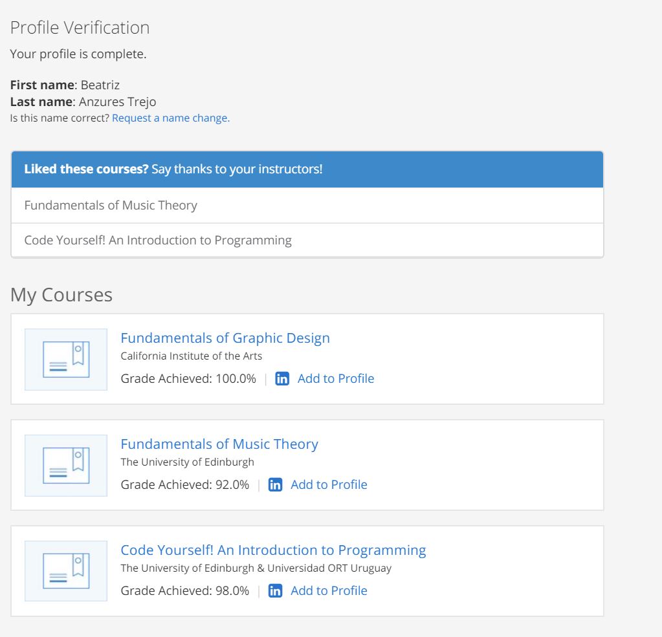The image size is (662, 637).
Task: Open Fundamentals of Music Theory certificate thumbnail
Action: point(66,466)
